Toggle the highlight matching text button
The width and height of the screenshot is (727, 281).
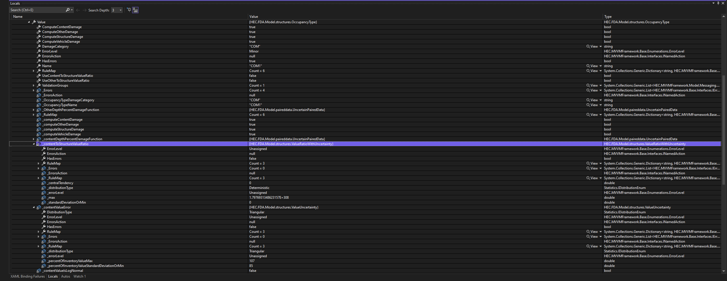pyautogui.click(x=135, y=10)
